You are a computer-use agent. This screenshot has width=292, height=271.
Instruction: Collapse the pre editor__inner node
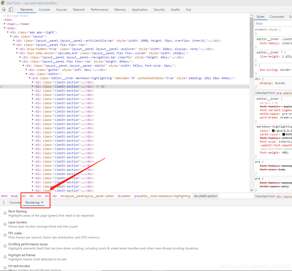[29, 78]
